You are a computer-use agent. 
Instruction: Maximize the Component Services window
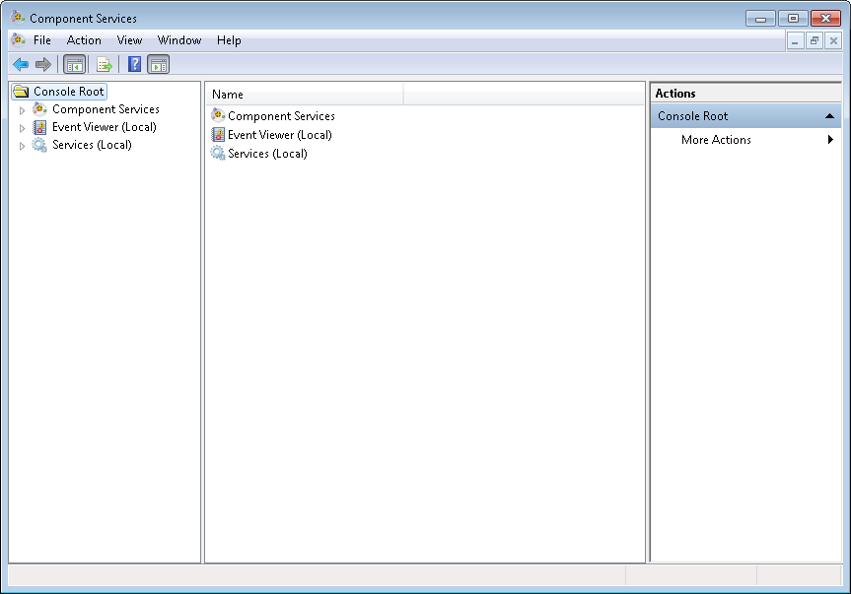tap(793, 19)
